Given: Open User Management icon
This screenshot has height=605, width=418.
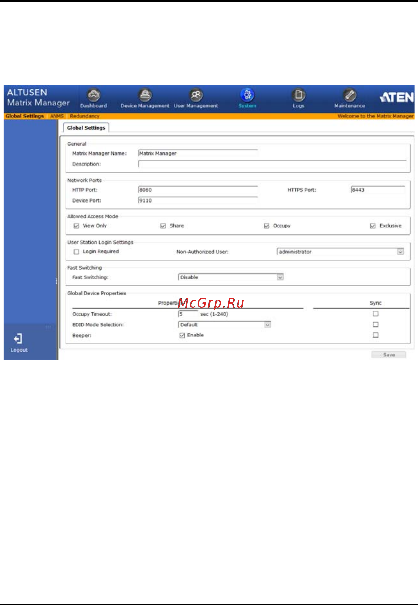Looking at the screenshot, I should point(196,95).
